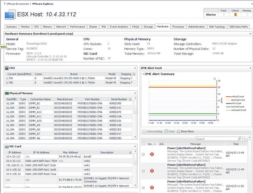Click the normalCount legend entry
This screenshot has width=253, height=193.
tap(235, 107)
